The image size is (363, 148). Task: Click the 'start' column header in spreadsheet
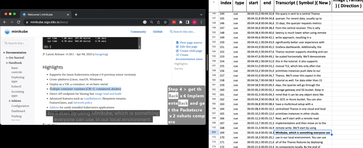[x=253, y=3]
